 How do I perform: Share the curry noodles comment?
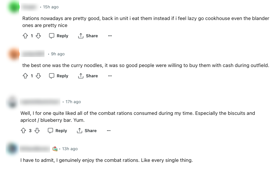click(x=88, y=76)
